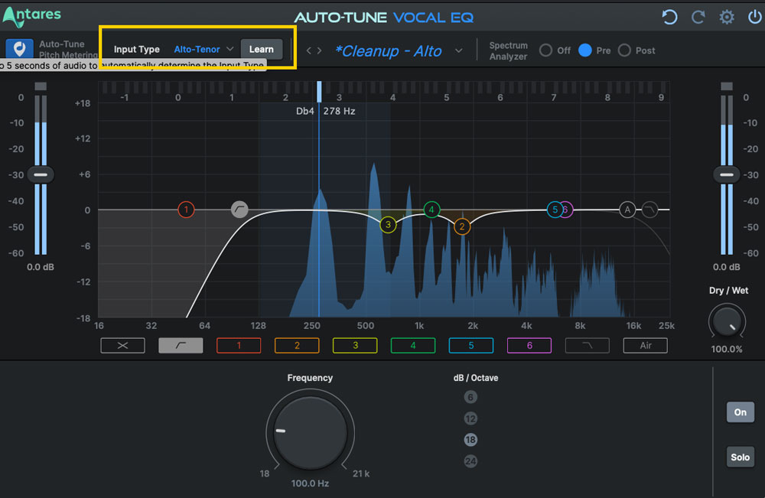Click the crossed-lines band button
This screenshot has width=765, height=498.
click(x=122, y=345)
